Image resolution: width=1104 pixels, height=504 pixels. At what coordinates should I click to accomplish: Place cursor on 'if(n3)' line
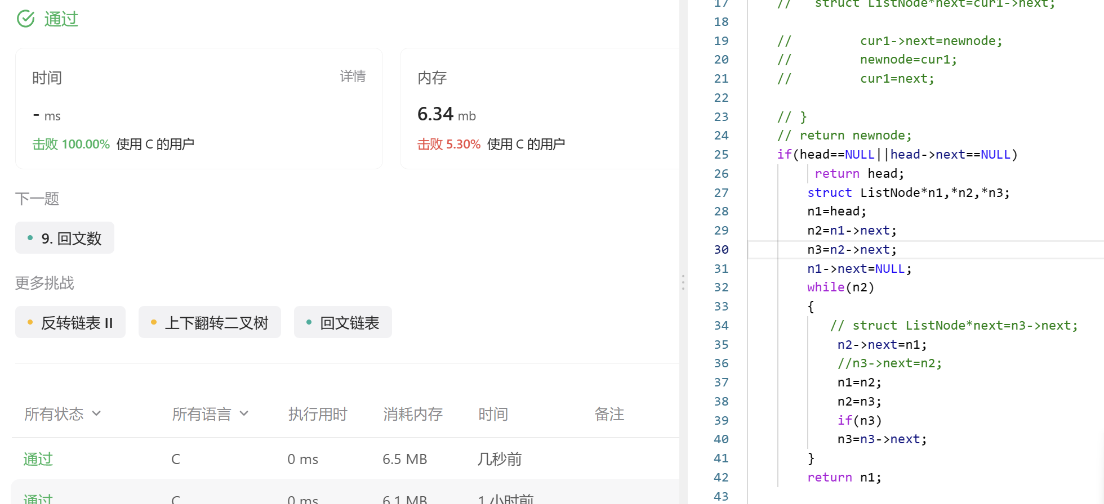point(859,420)
